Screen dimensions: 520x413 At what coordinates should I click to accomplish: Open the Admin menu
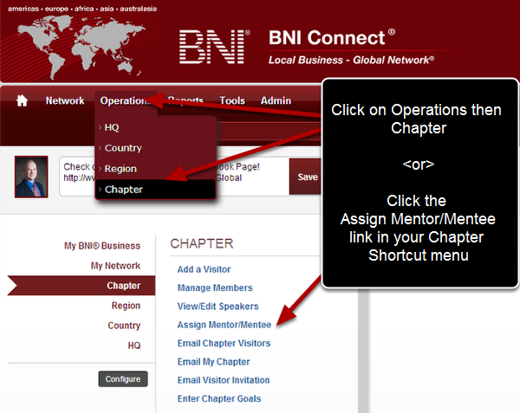point(276,101)
